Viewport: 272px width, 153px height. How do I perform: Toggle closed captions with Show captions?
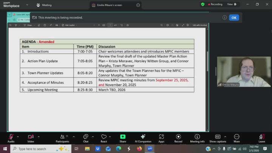(218, 137)
